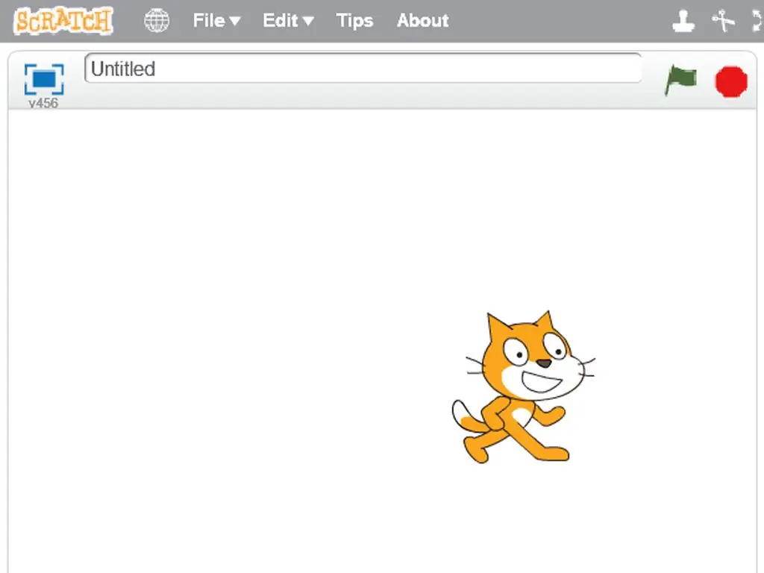Open the File menu
The width and height of the screenshot is (764, 573).
[216, 20]
